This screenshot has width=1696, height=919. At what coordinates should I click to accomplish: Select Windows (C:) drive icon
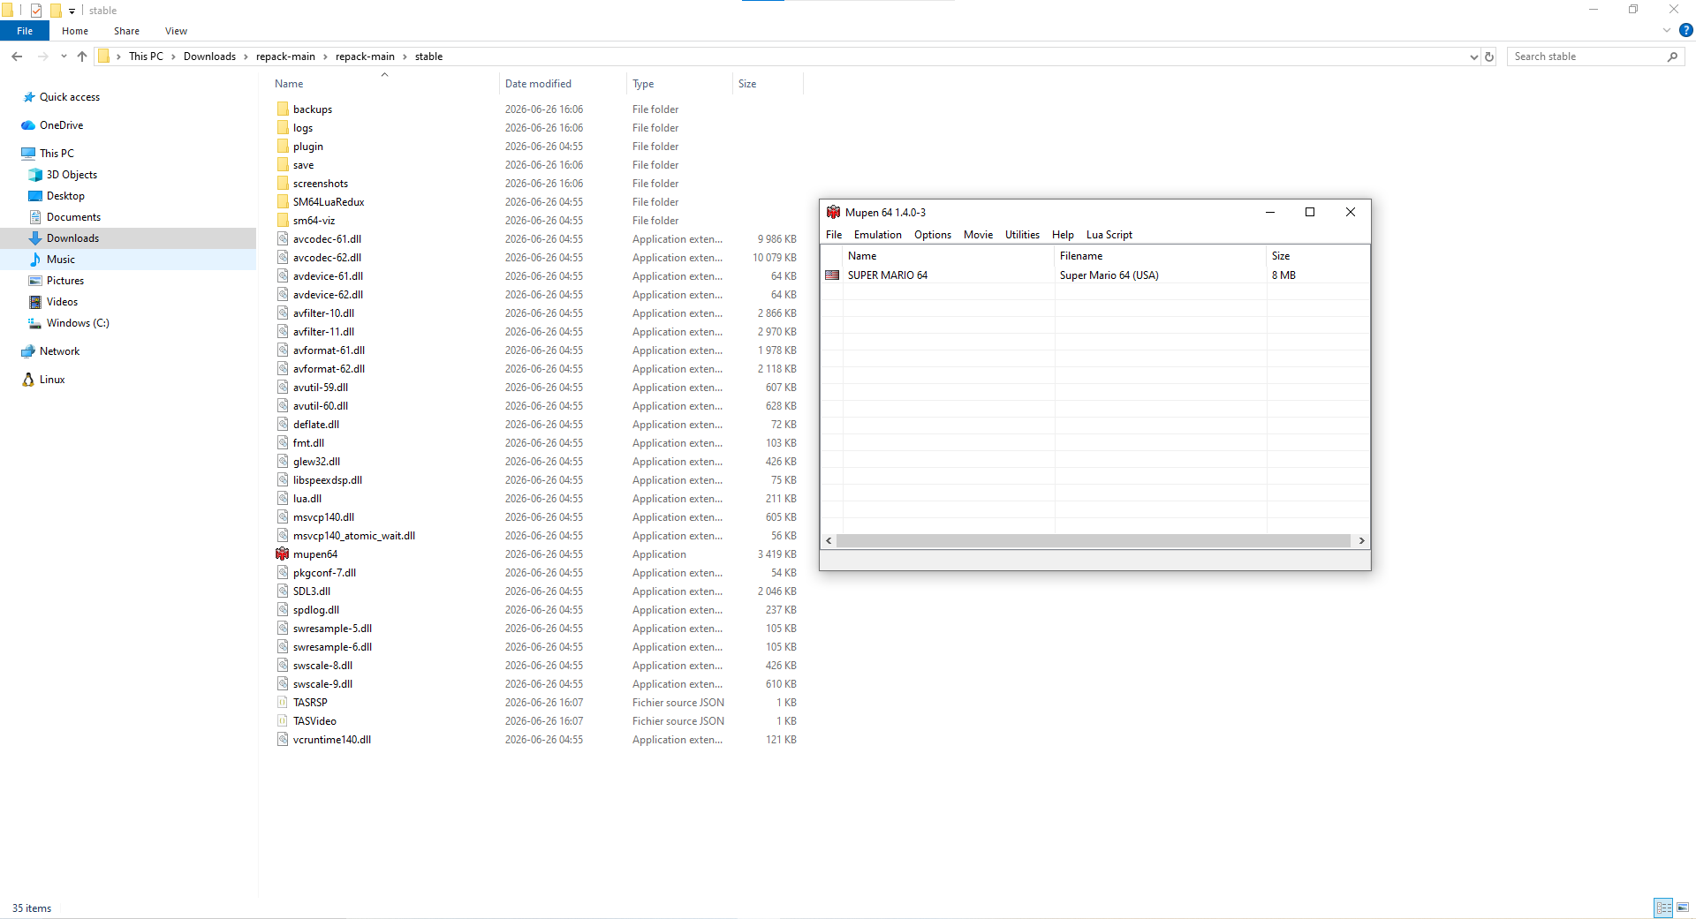tap(35, 323)
